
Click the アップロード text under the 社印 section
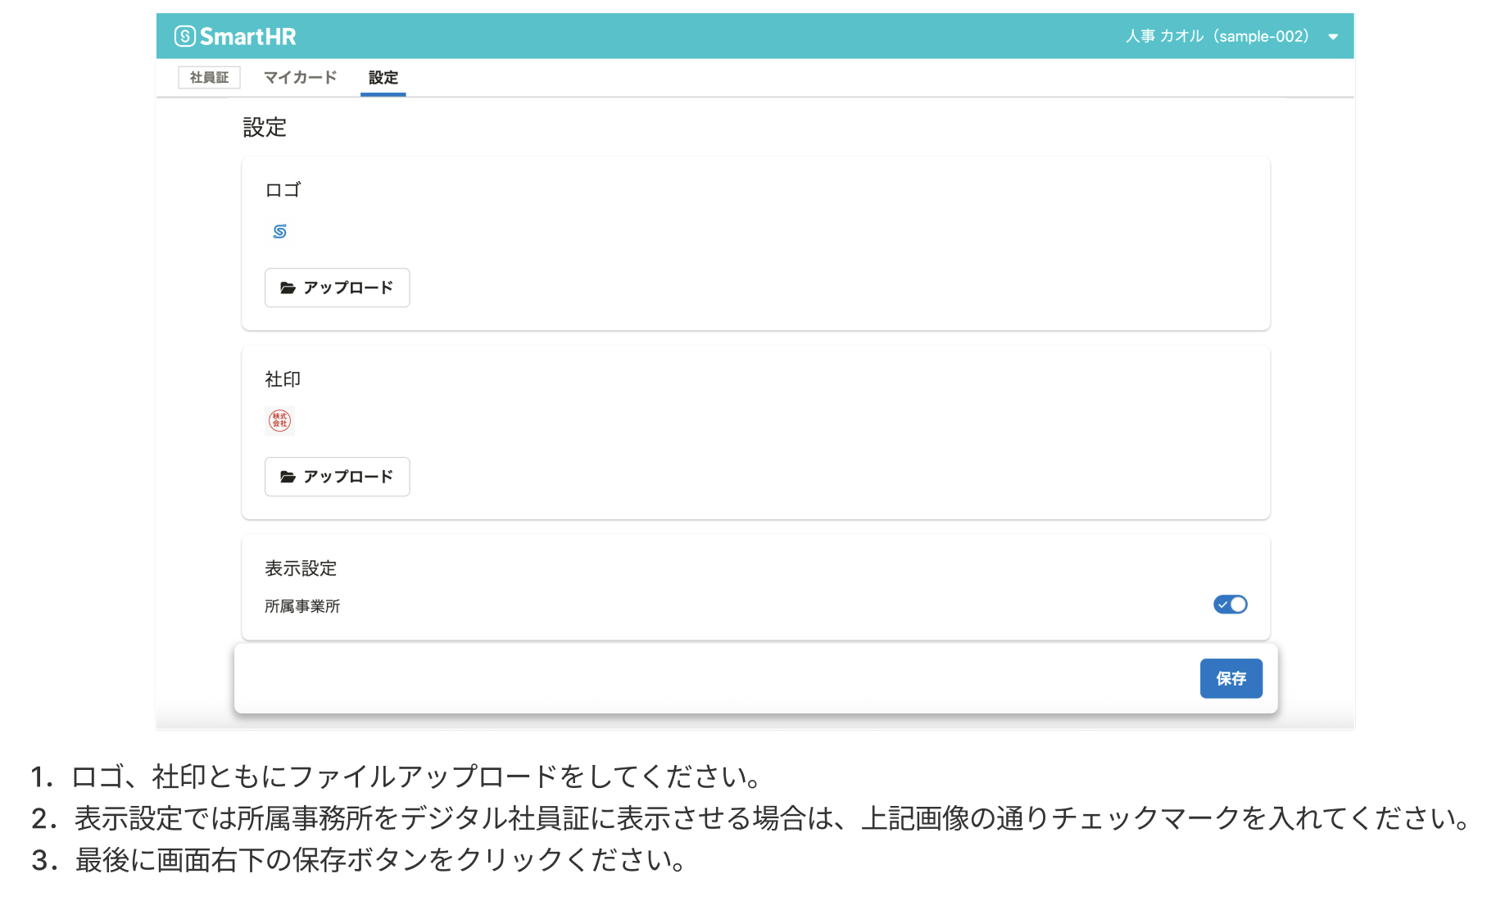point(348,477)
